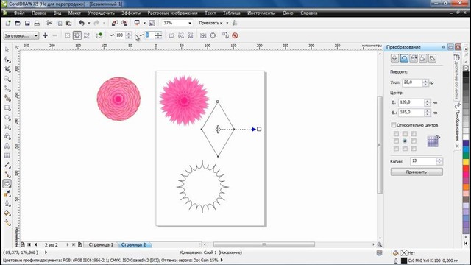Open the 'Растровые изображения' menu
The width and height of the screenshot is (471, 265).
[x=172, y=13]
